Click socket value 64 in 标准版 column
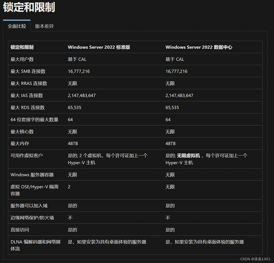 (70, 120)
